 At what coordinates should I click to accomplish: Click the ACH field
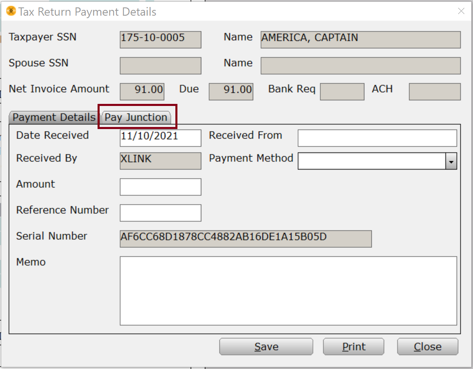pyautogui.click(x=435, y=92)
